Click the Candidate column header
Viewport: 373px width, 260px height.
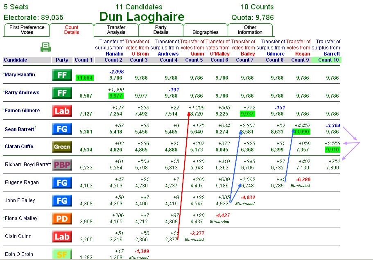pos(16,60)
